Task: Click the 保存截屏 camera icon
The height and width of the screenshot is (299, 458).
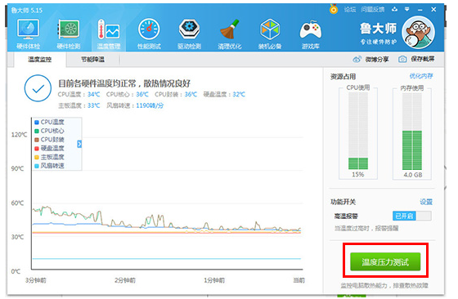Action: [402, 59]
